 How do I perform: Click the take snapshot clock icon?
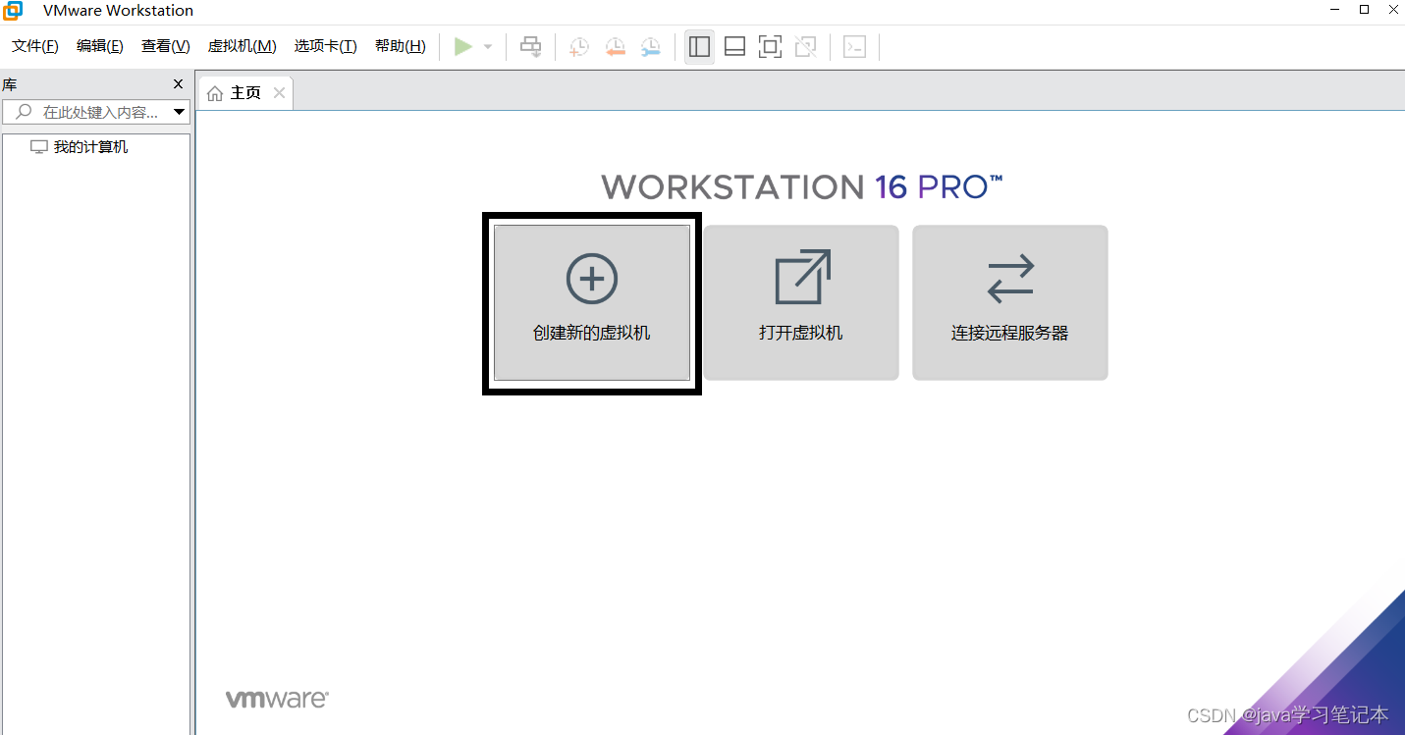click(x=579, y=46)
